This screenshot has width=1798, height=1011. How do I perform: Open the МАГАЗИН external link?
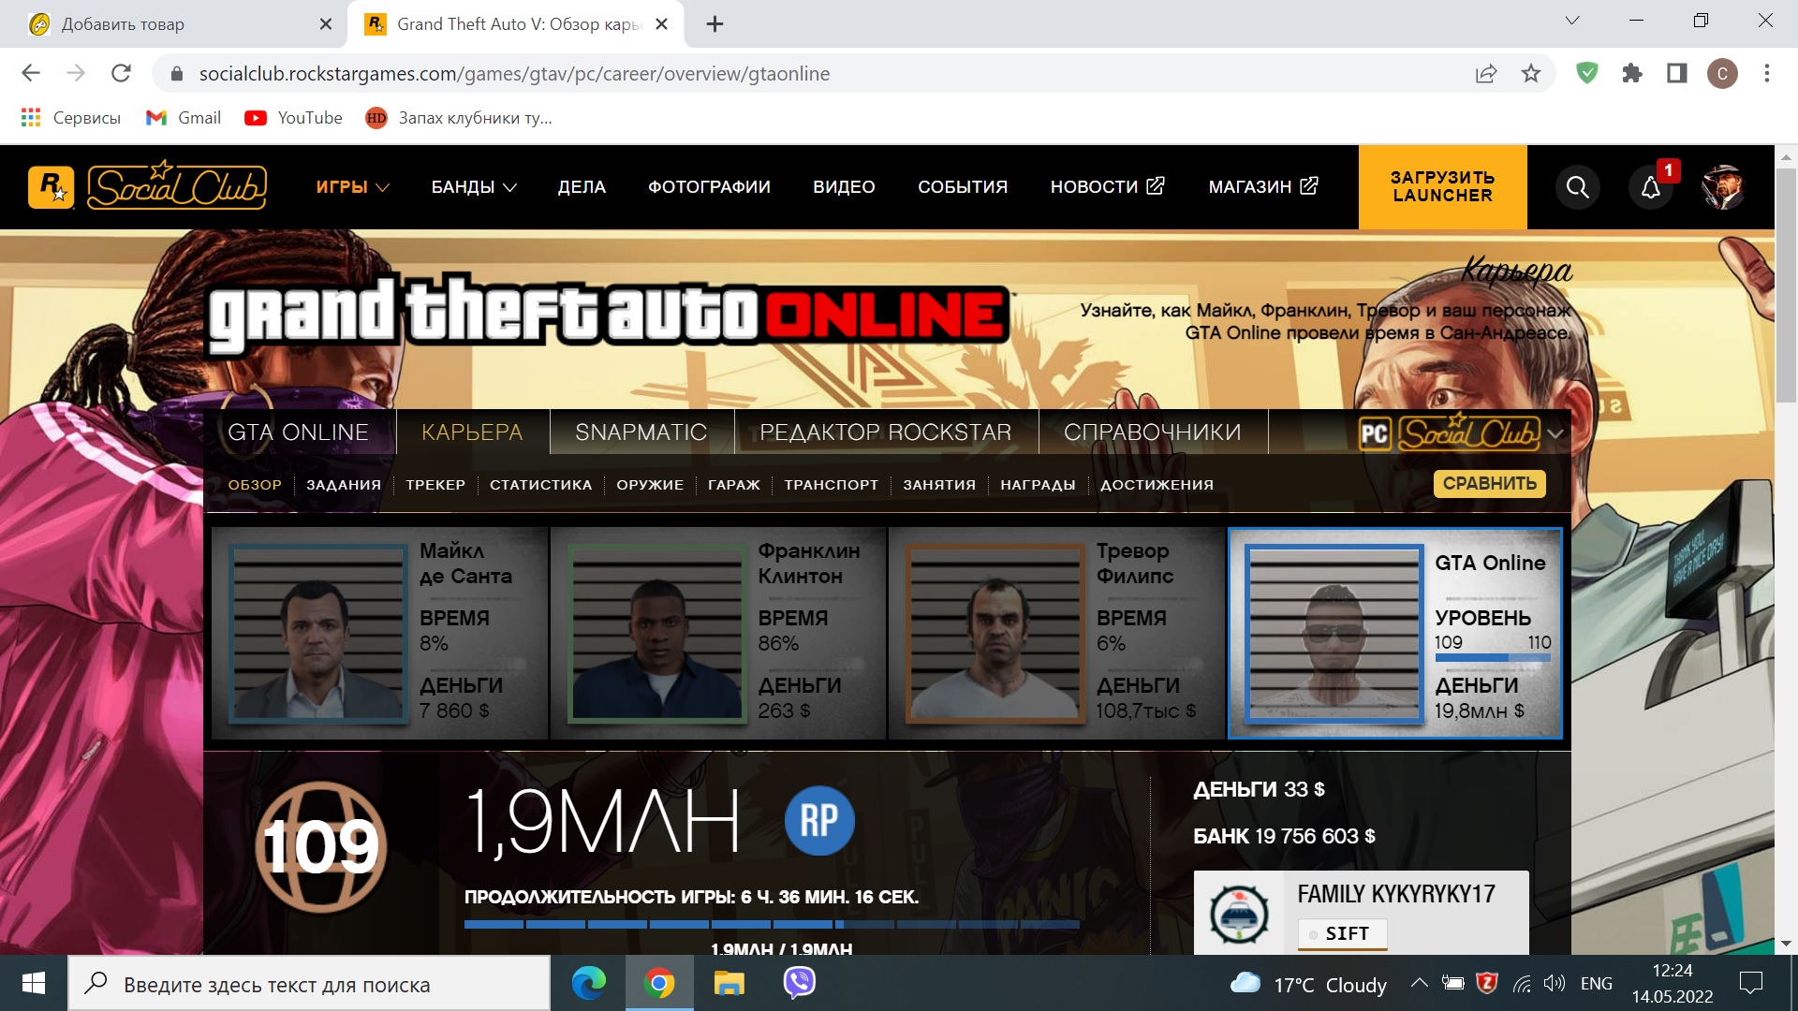(x=1263, y=187)
